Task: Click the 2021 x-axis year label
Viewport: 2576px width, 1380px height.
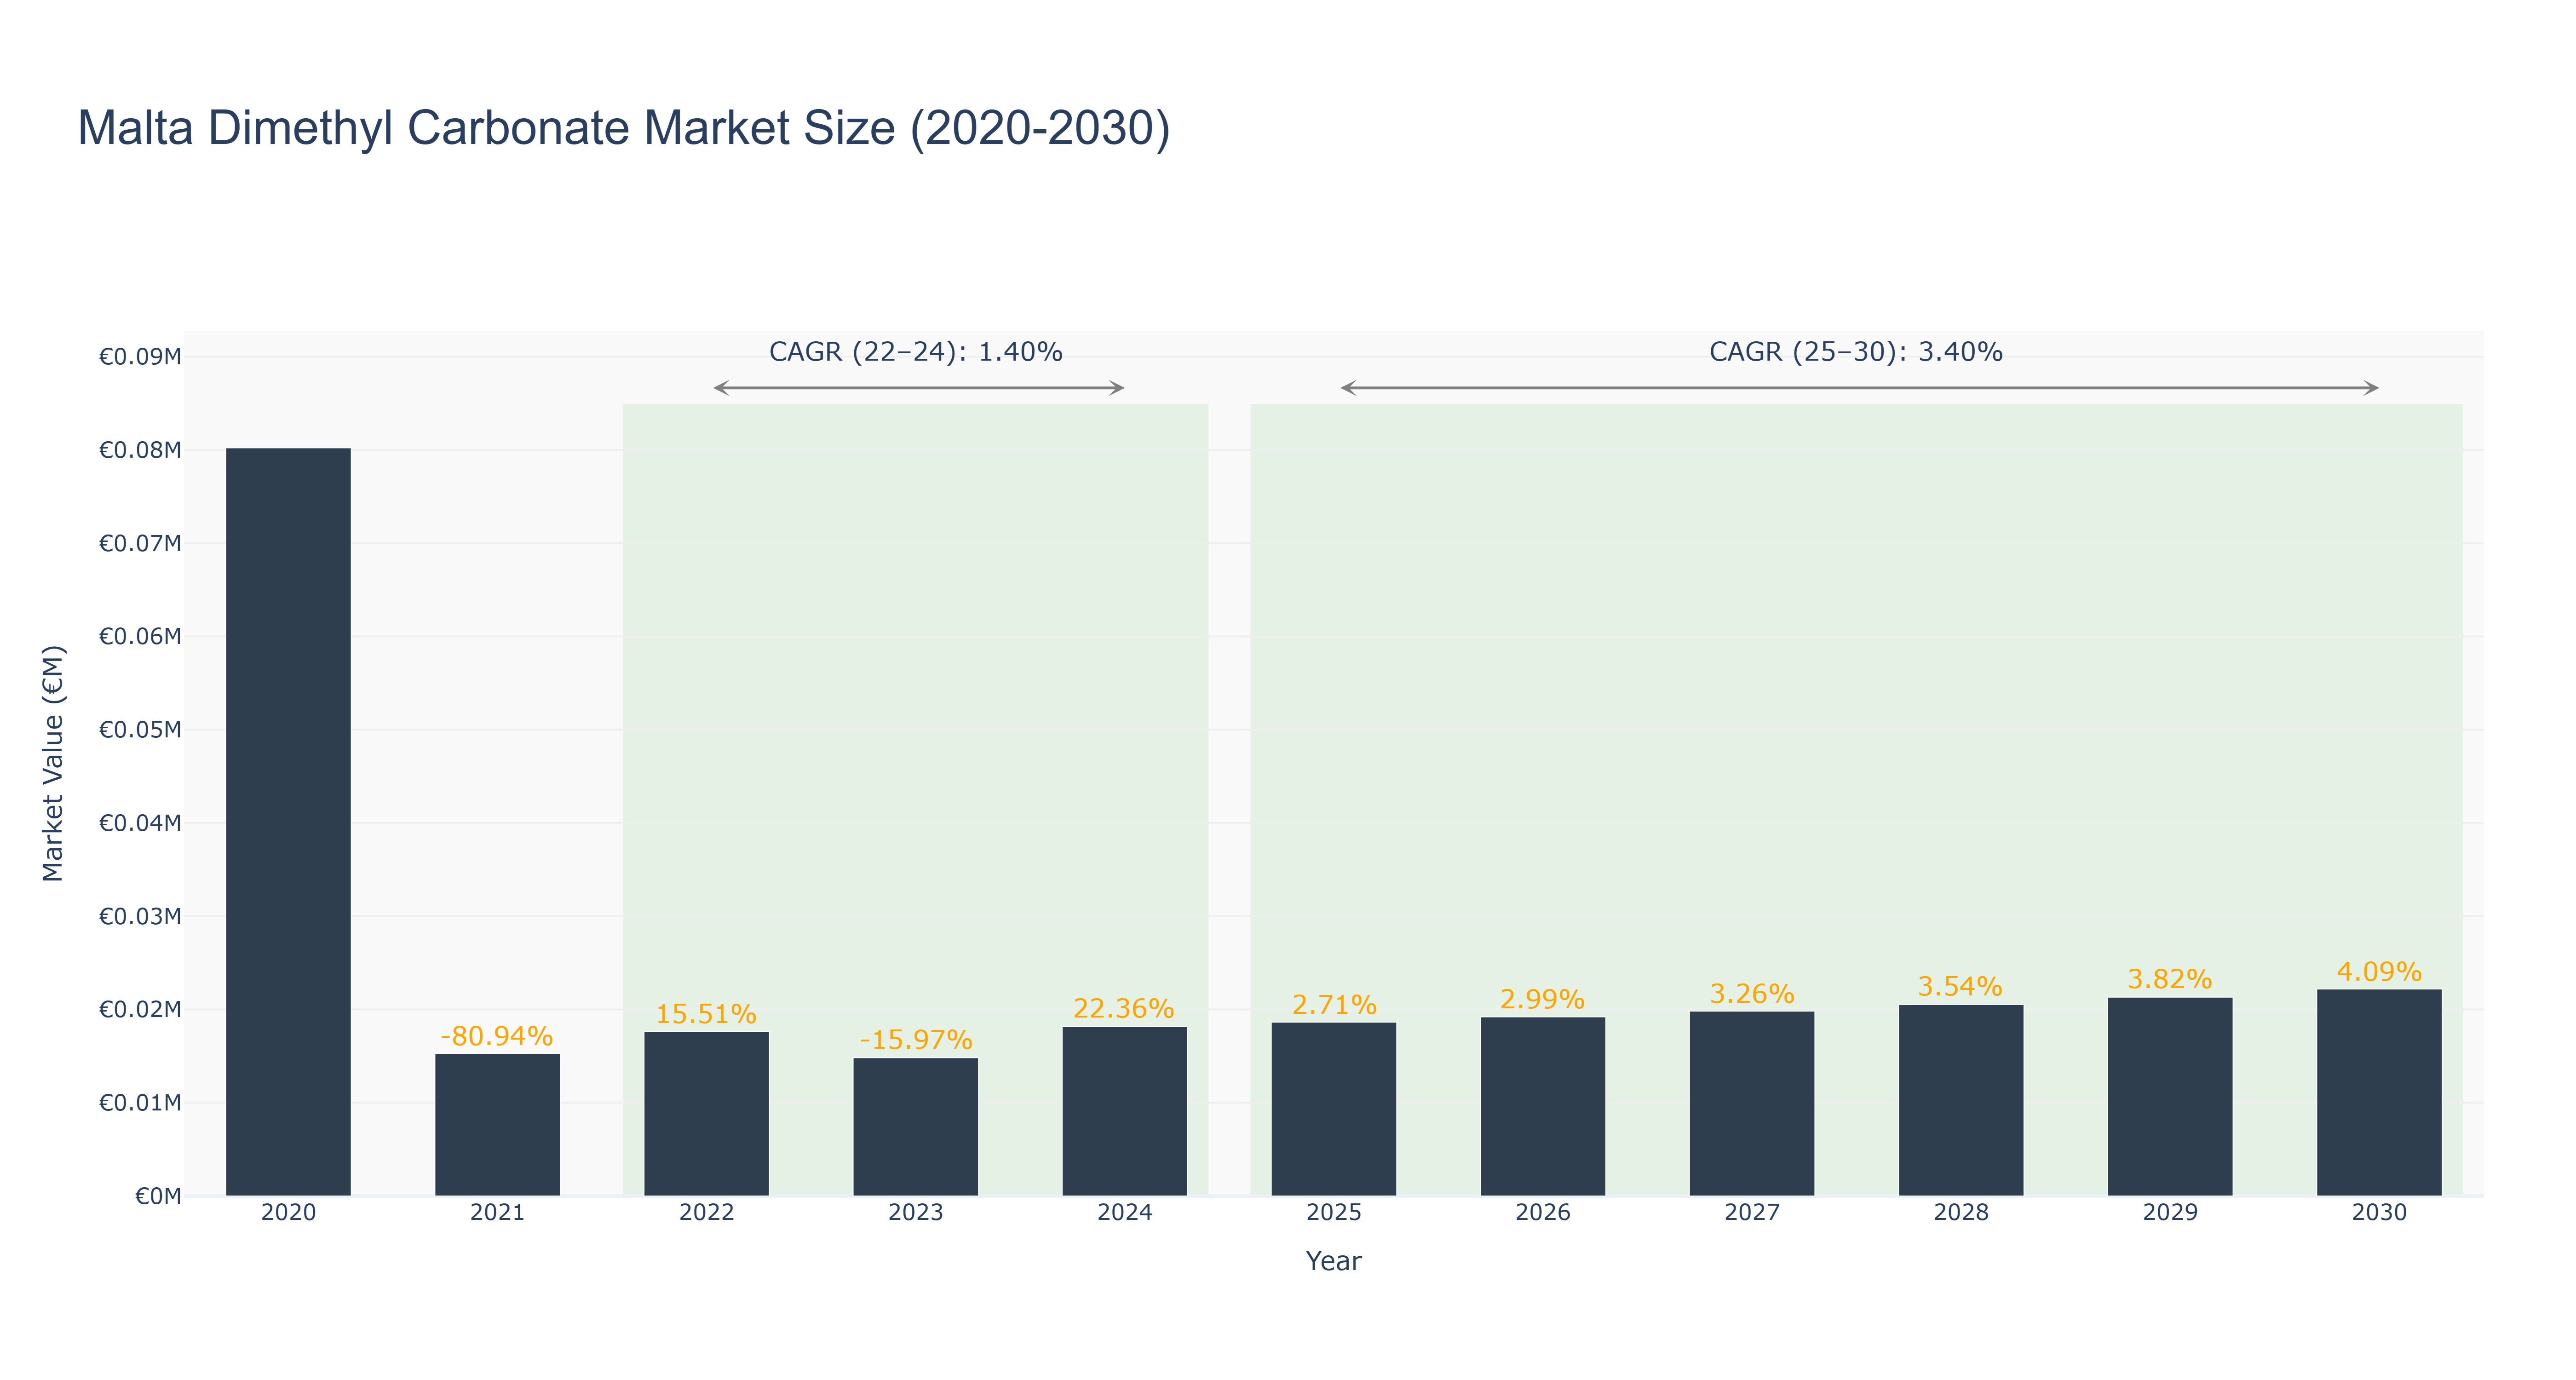Action: [497, 1213]
